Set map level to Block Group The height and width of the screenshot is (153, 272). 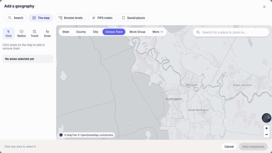pos(137,32)
